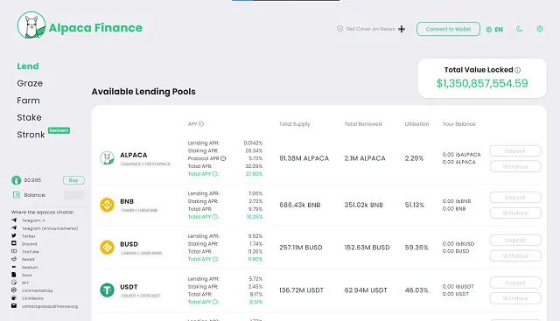Open the Stake page in the sidebar

pos(29,117)
